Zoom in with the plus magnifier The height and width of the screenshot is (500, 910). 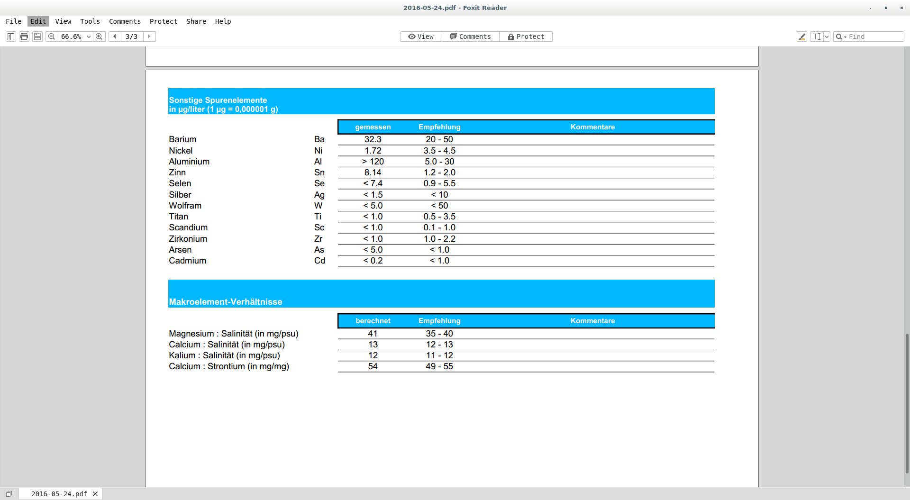pyautogui.click(x=99, y=36)
